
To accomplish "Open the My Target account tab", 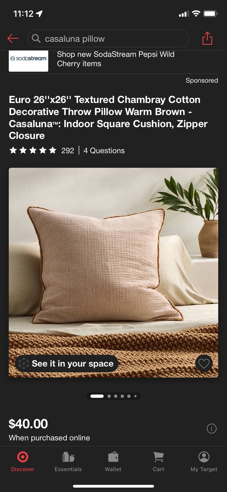I will (x=204, y=462).
